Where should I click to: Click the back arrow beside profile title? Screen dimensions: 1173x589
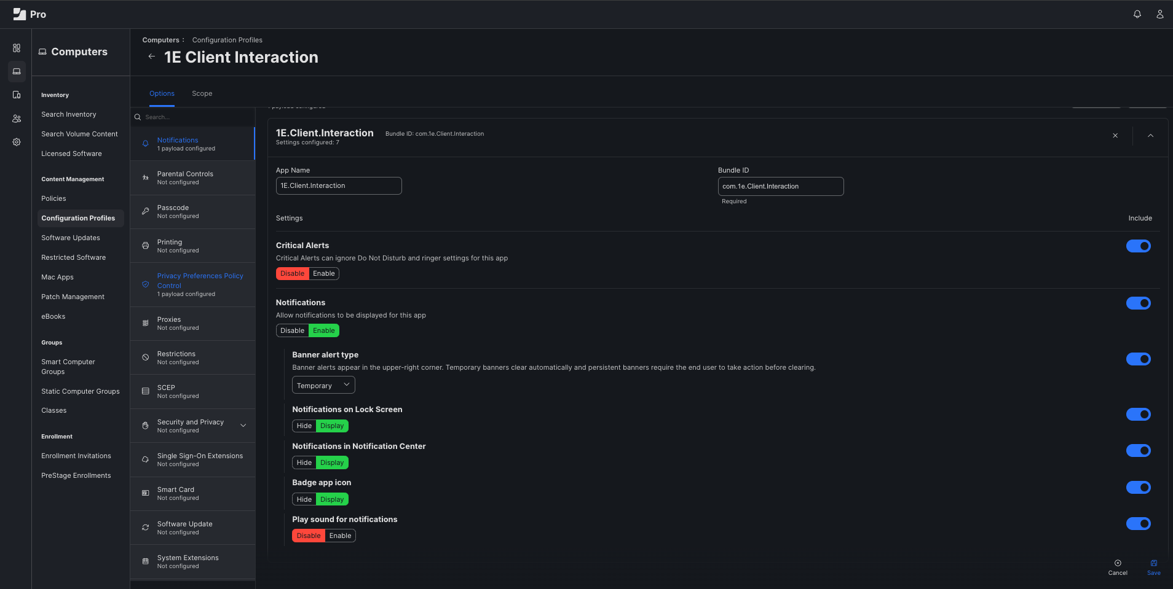tap(151, 57)
